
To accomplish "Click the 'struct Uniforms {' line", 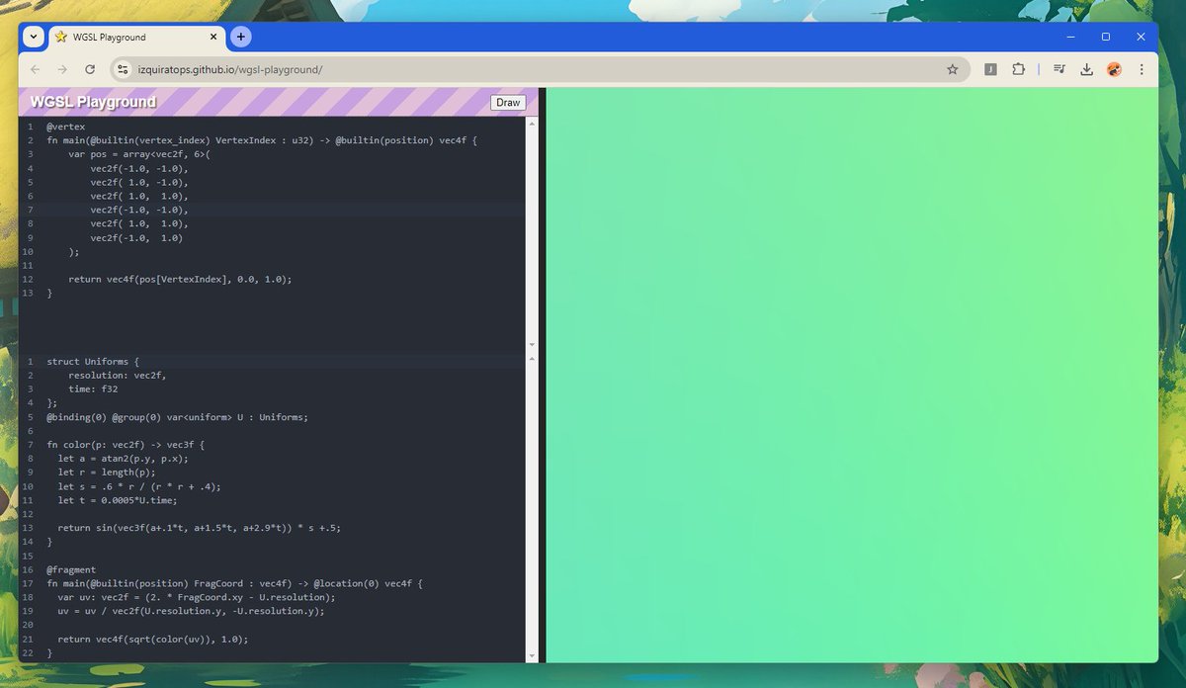I will (93, 362).
